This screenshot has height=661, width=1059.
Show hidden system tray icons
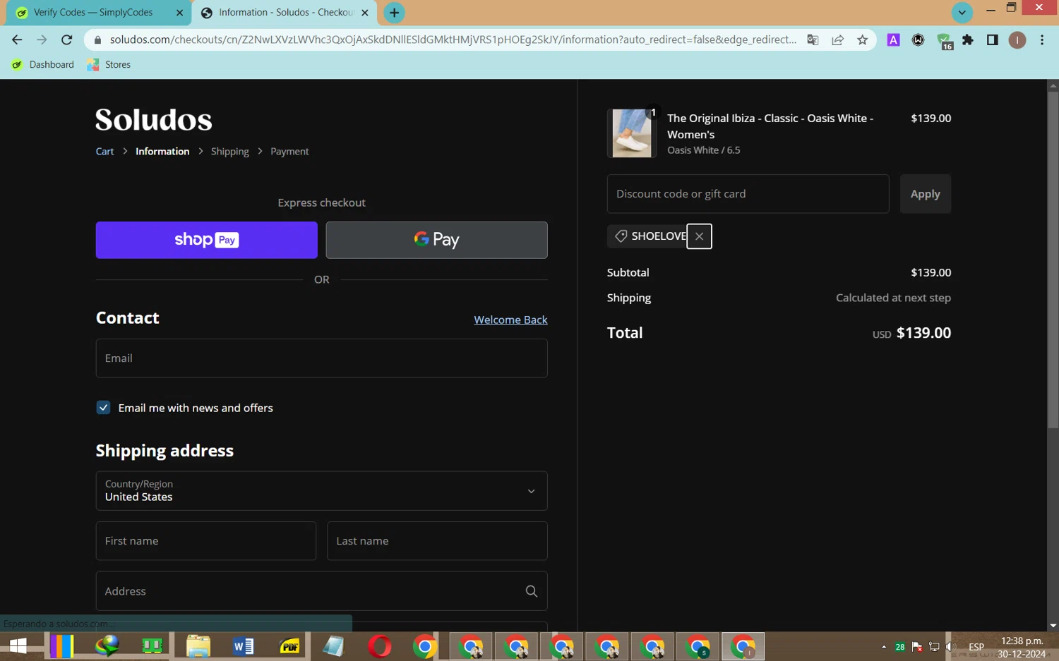tap(883, 646)
